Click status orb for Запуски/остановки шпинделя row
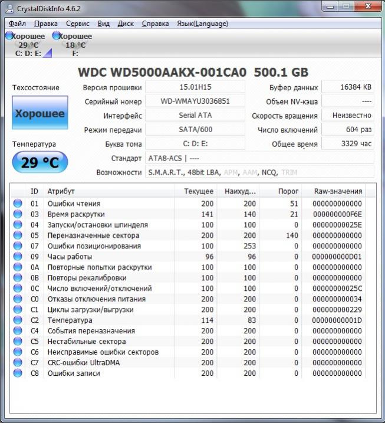Screen dimensions: 385x423 click(x=18, y=224)
